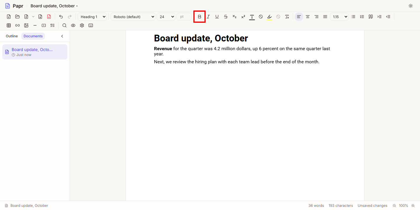
Task: Clear all formatting with the Tx icon
Action: coord(287,17)
